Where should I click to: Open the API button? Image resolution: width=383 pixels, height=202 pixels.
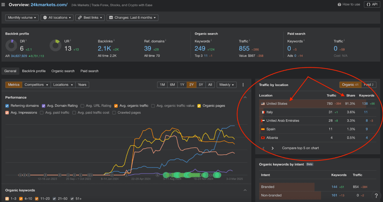pos(372,4)
